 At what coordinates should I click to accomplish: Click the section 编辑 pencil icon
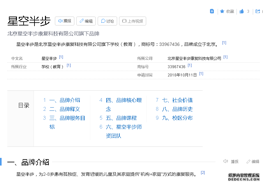click(x=248, y=162)
